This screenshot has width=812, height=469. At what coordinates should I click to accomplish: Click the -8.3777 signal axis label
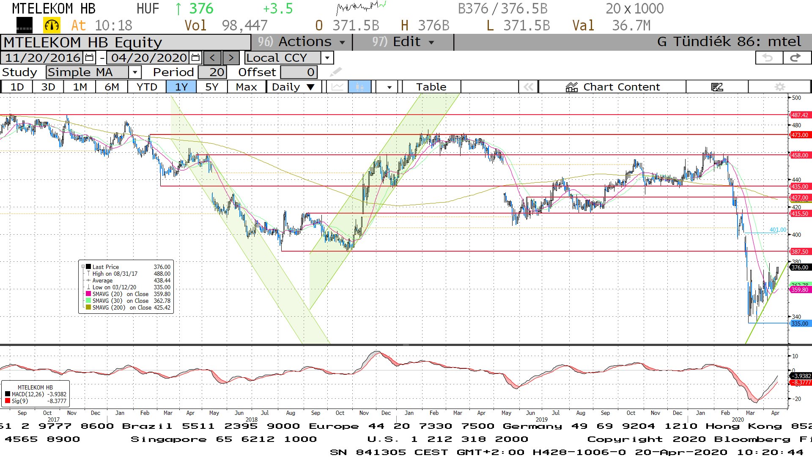[x=801, y=382]
